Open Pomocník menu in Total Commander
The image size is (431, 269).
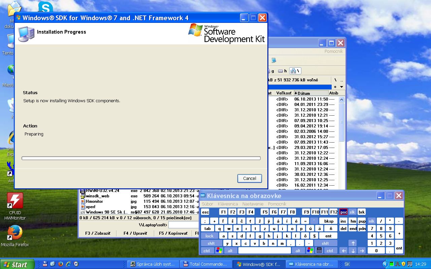pyautogui.click(x=333, y=51)
